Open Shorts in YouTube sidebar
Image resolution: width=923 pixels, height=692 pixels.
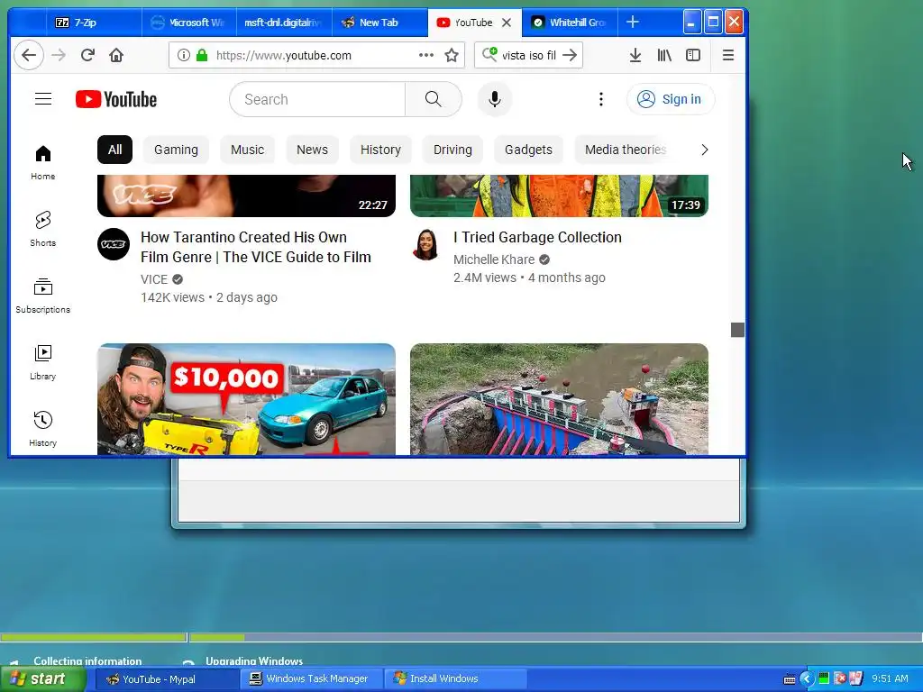pos(43,229)
